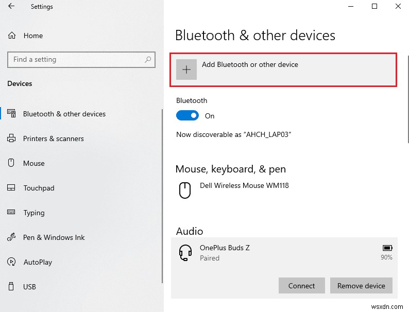This screenshot has height=312, width=409.
Task: Select the Printers & scanners icon
Action: [12, 138]
